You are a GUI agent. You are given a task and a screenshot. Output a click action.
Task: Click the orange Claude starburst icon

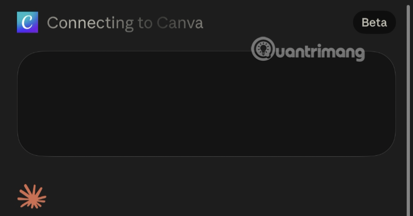click(x=32, y=196)
